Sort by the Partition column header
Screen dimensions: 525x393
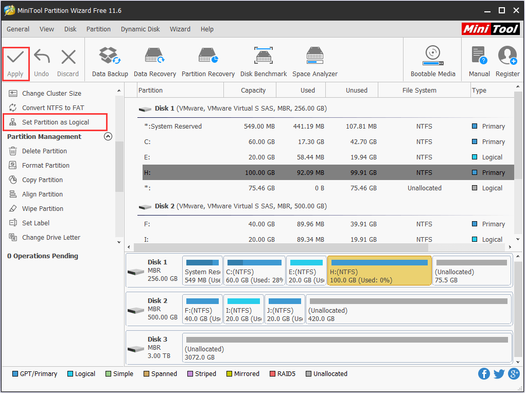point(180,91)
